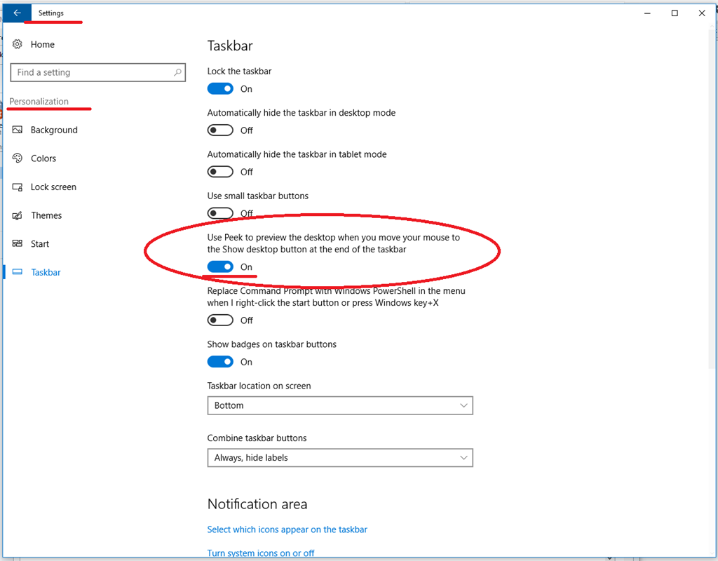Click Turn system icons on or off
The width and height of the screenshot is (718, 561).
click(x=261, y=553)
